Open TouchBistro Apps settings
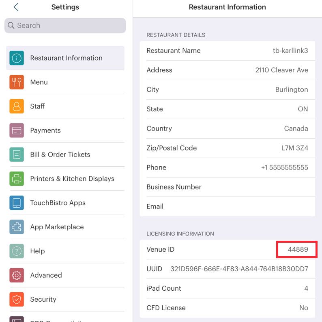Screen dimensions: 322x322 click(x=65, y=203)
